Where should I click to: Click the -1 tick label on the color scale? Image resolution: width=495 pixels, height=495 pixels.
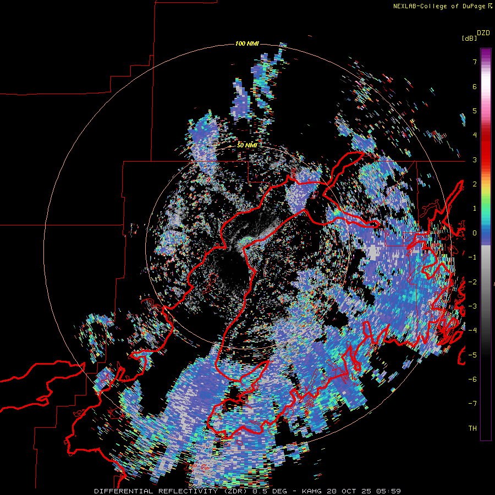click(x=472, y=257)
